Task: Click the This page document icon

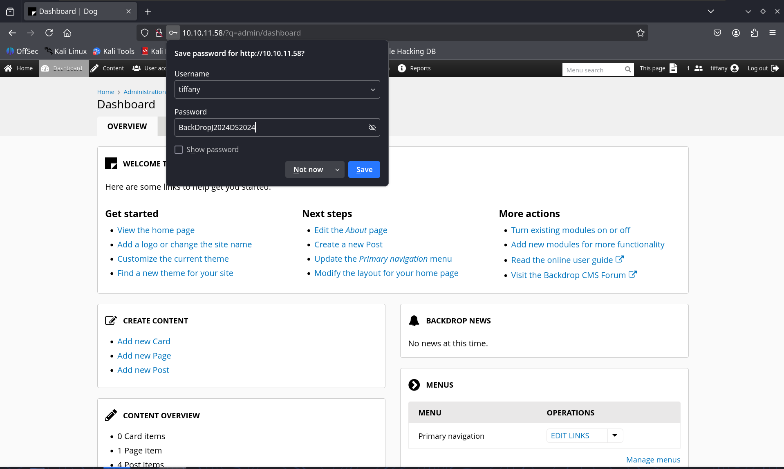Action: [x=673, y=68]
